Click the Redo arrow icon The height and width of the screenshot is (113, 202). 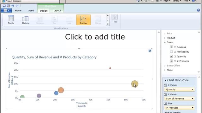(17, 6)
